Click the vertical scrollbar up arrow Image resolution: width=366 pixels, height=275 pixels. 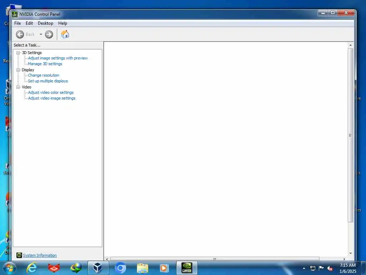tap(350, 45)
